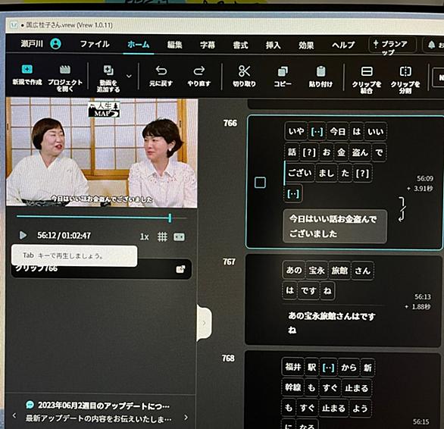Click the 動画を追加する (add video) icon
Image resolution: width=444 pixels, height=429 pixels.
pos(108,70)
